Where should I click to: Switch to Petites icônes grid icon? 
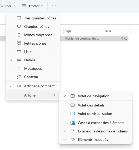coord(19,43)
